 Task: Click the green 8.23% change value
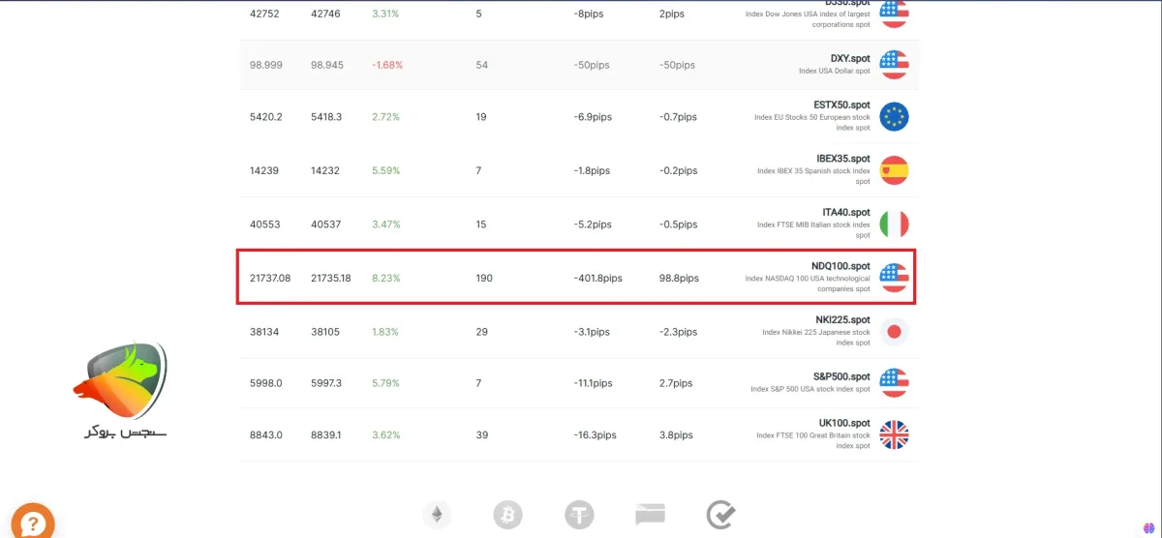click(x=385, y=279)
